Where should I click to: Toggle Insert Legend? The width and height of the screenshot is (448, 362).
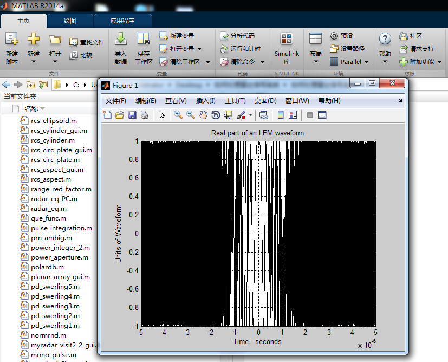point(293,115)
